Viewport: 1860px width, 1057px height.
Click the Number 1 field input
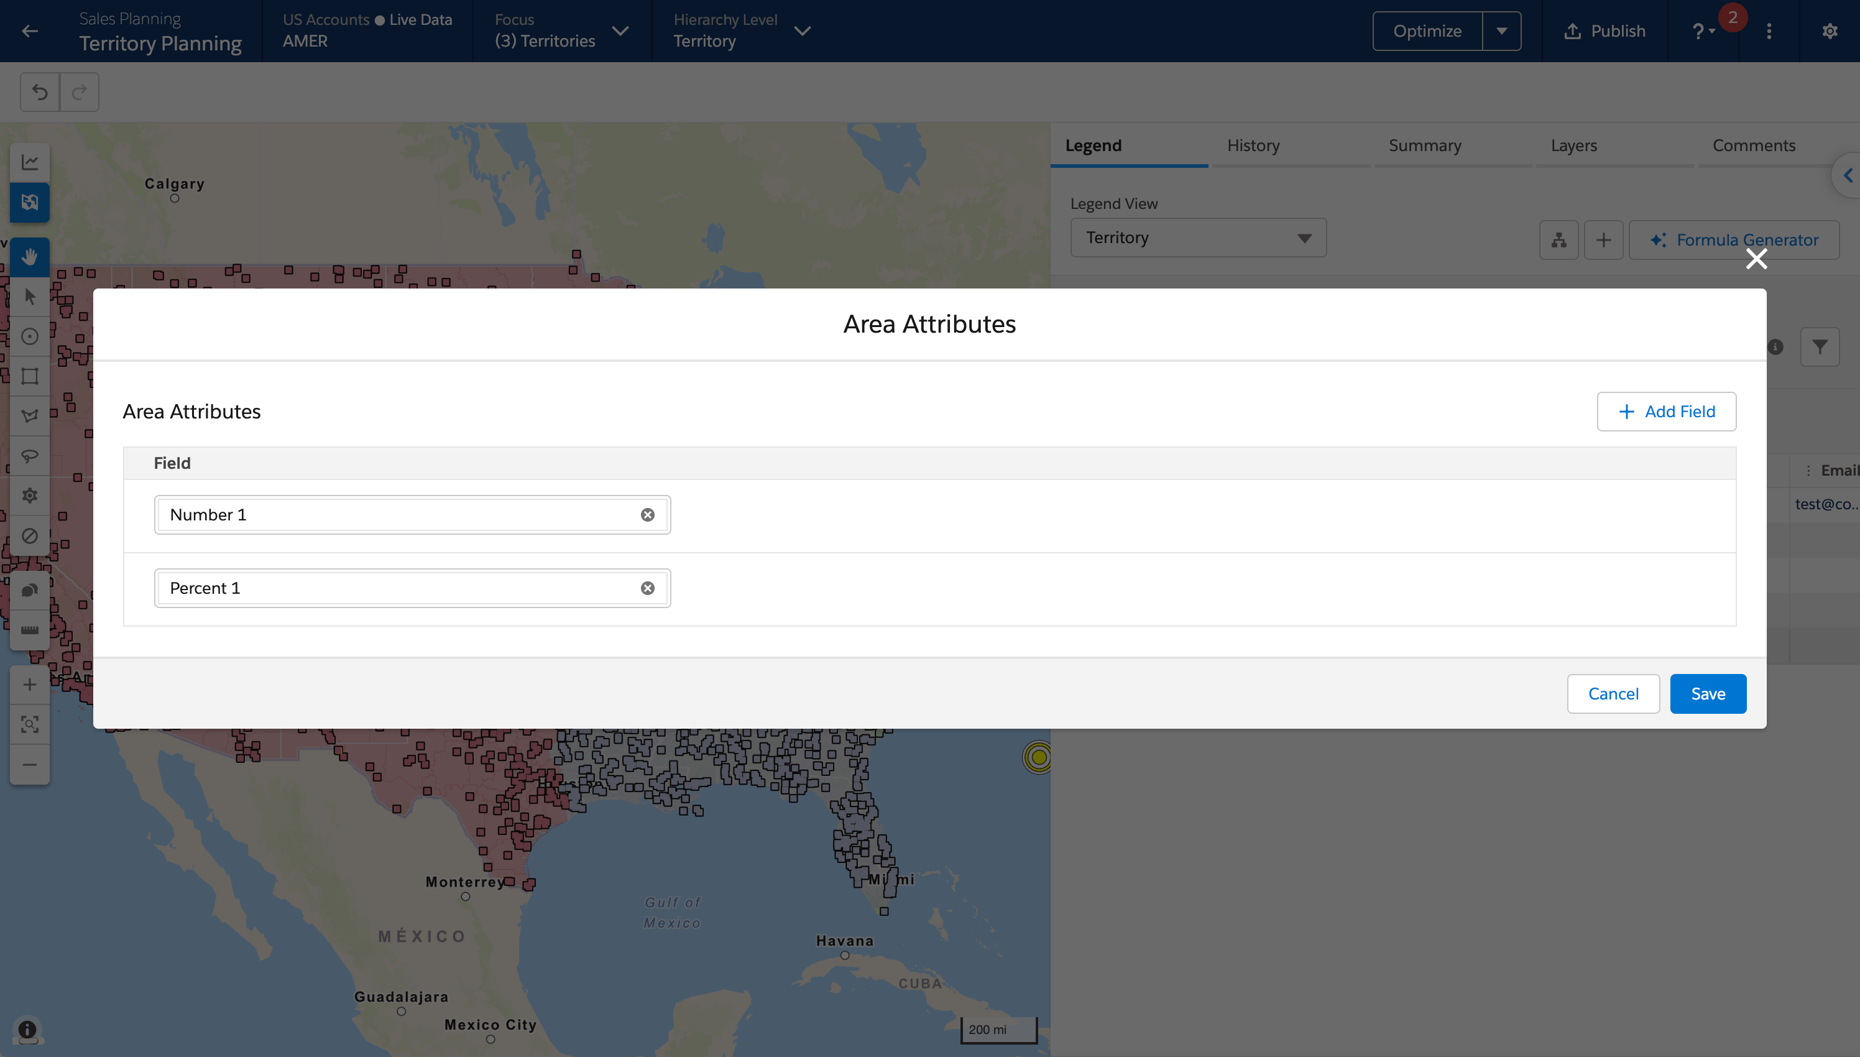[412, 515]
